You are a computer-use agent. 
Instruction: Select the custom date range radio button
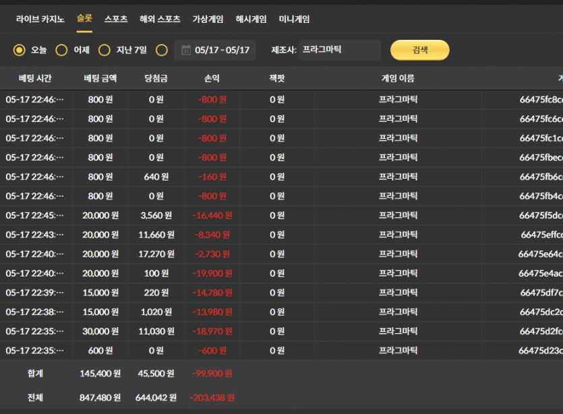click(x=162, y=50)
